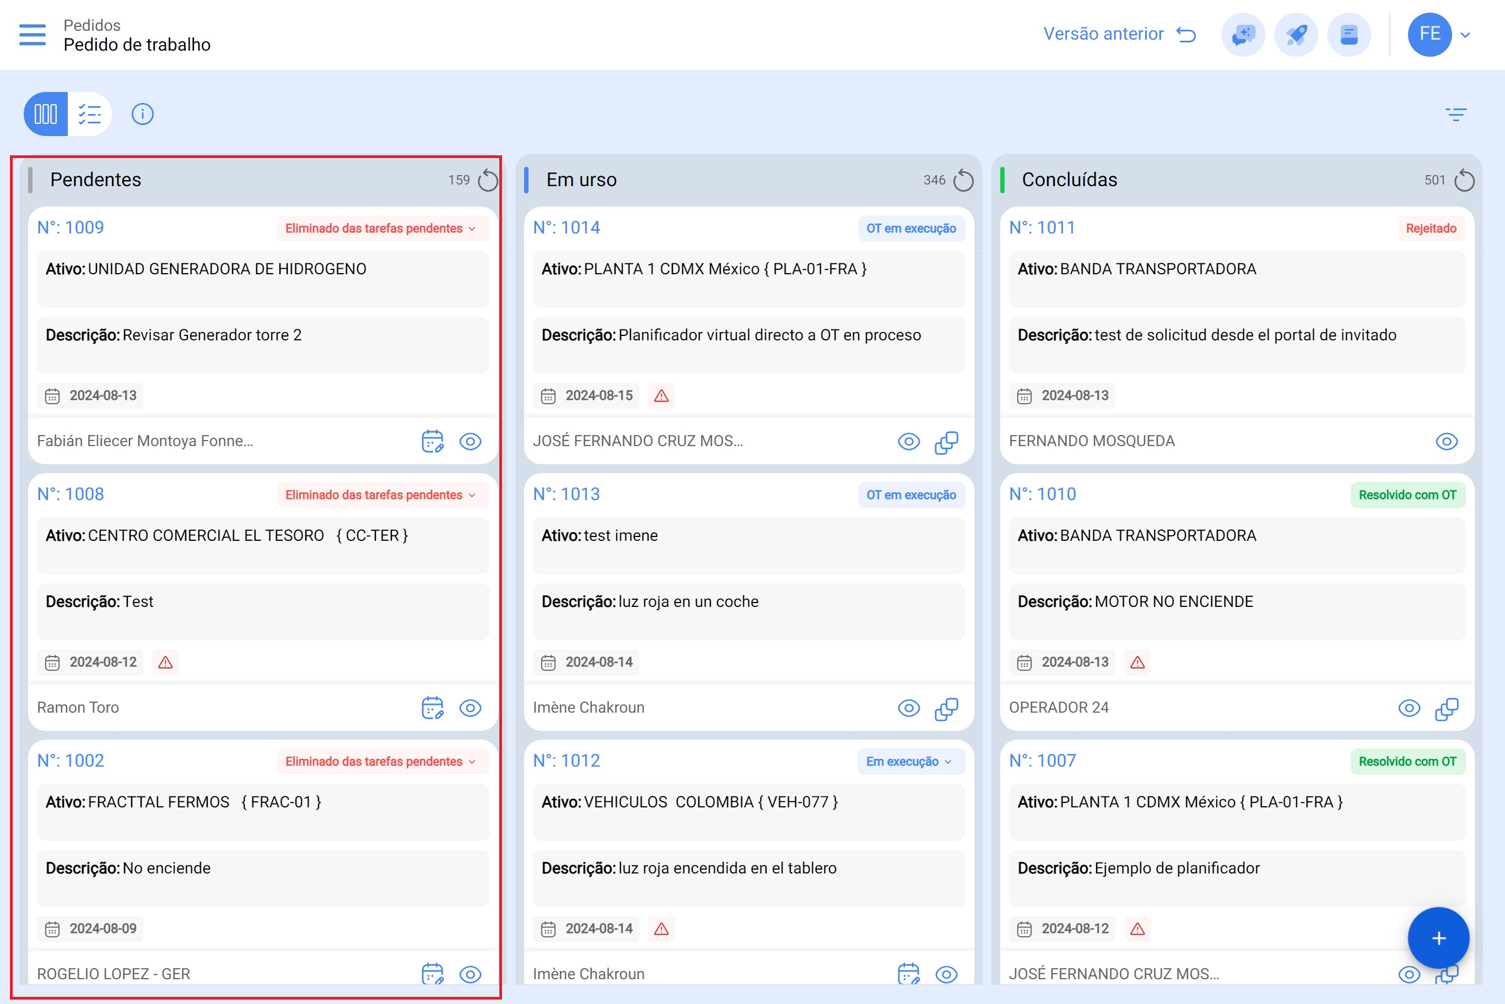Open the hamburger navigation menu

pos(32,35)
